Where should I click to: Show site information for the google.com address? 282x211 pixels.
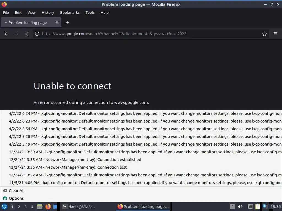[x=37, y=34]
